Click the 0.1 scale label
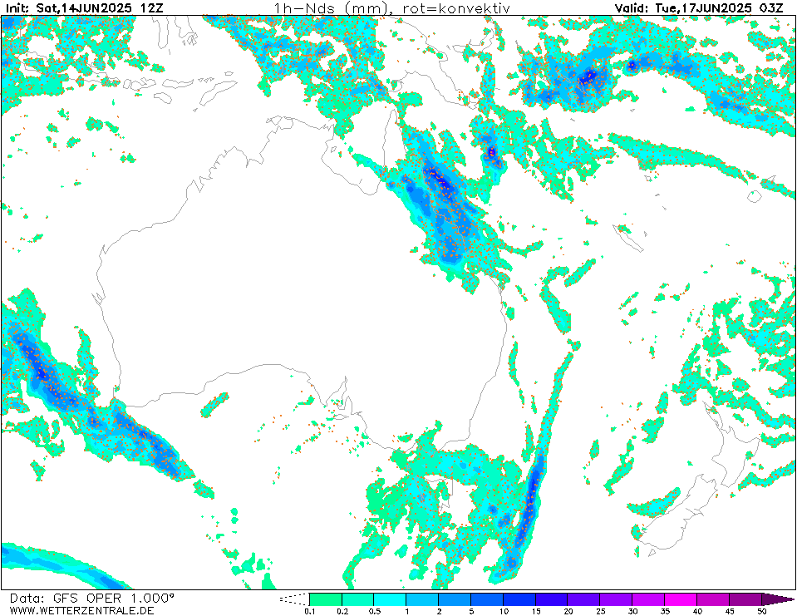The height and width of the screenshot is (616, 797). [x=309, y=611]
